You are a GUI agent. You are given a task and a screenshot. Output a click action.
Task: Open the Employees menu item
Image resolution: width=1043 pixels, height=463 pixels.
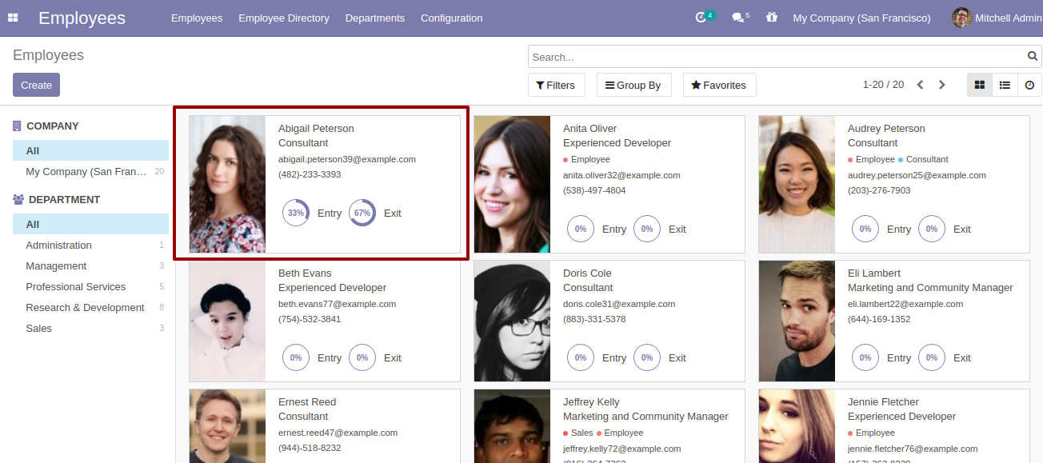[x=197, y=18]
